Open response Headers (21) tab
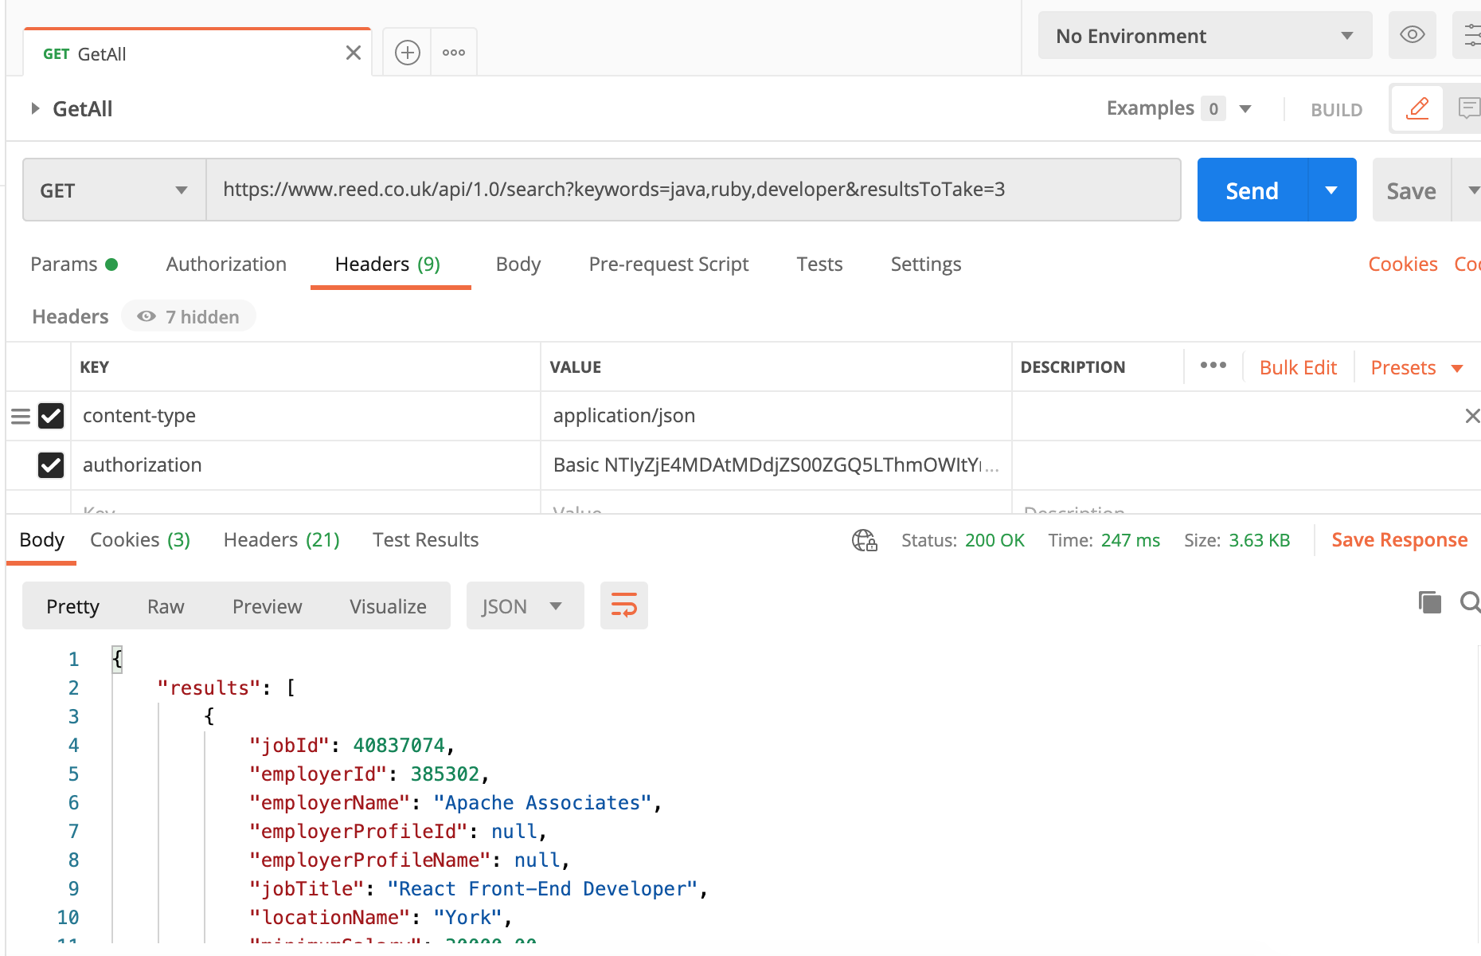 pos(282,539)
